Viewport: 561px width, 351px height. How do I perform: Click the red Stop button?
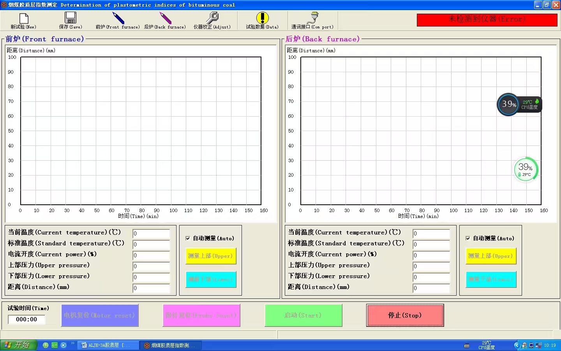[x=405, y=315]
